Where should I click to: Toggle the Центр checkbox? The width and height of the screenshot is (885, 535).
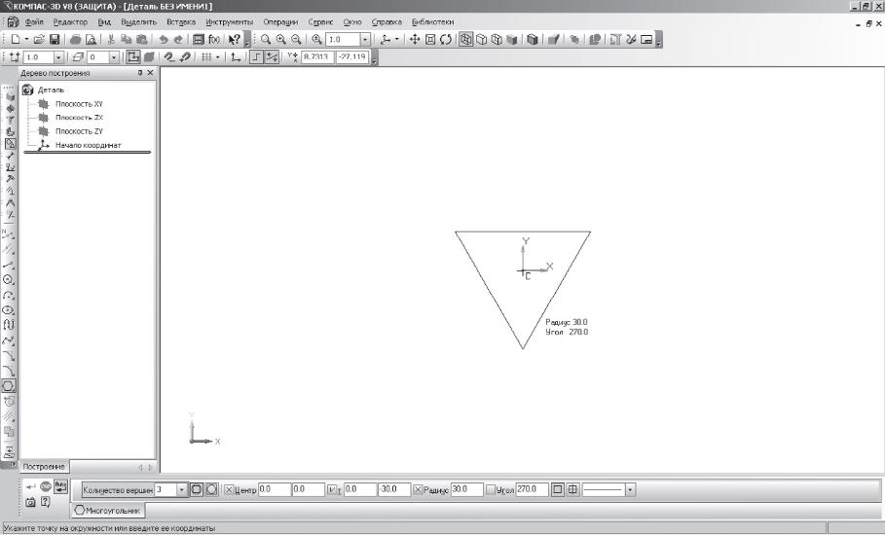point(229,490)
